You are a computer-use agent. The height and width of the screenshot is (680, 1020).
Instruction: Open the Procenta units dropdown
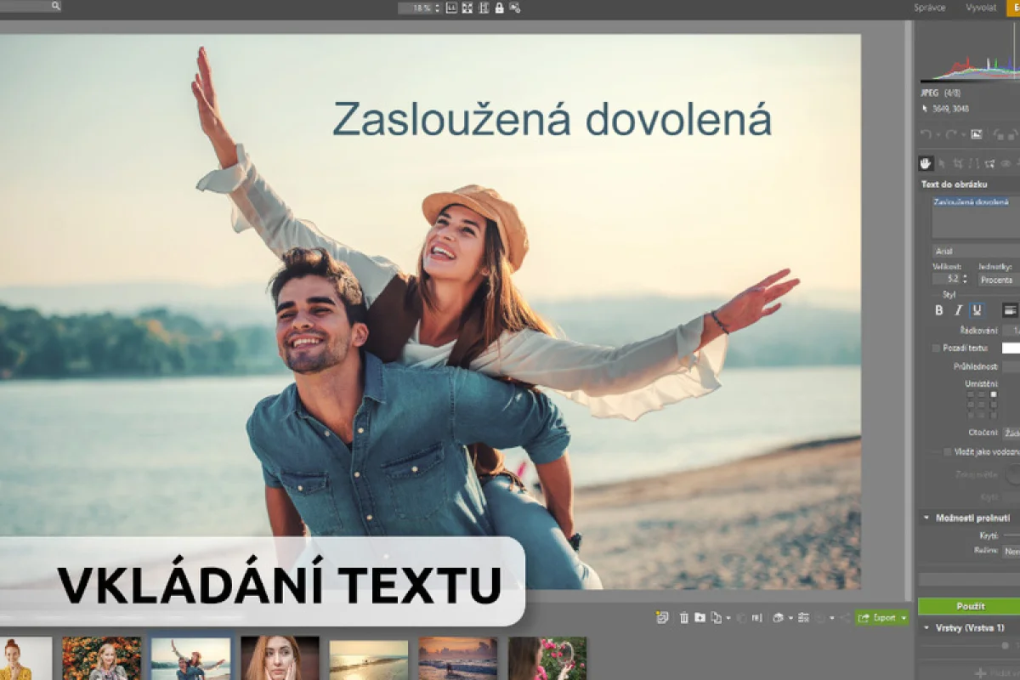(998, 280)
